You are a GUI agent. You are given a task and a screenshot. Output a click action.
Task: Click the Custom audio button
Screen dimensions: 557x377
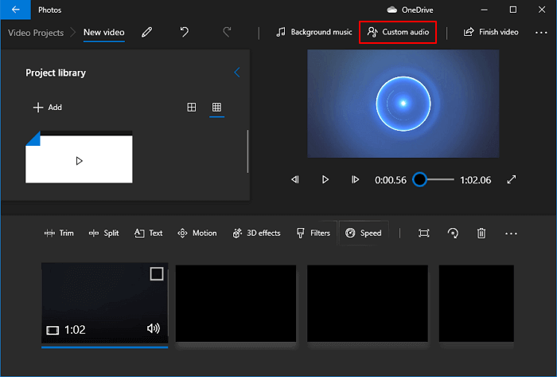tap(399, 33)
